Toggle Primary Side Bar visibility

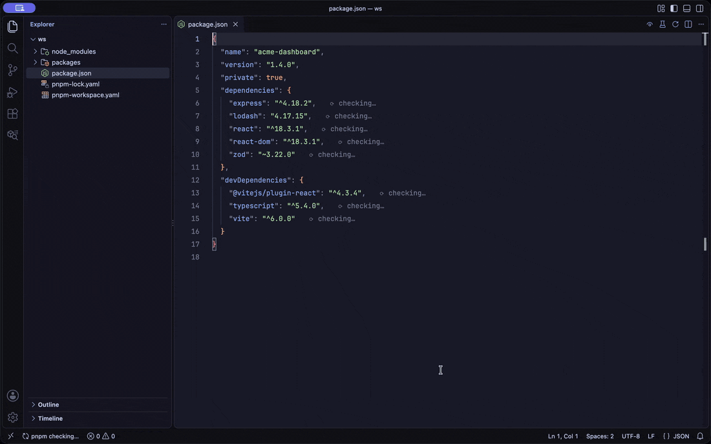[x=674, y=8]
